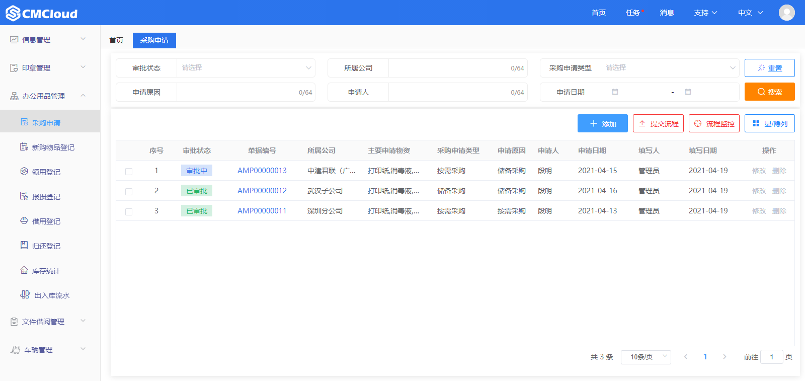The width and height of the screenshot is (805, 381).
Task: Click 已审批 tag in row AMP00000012
Action: tap(197, 191)
